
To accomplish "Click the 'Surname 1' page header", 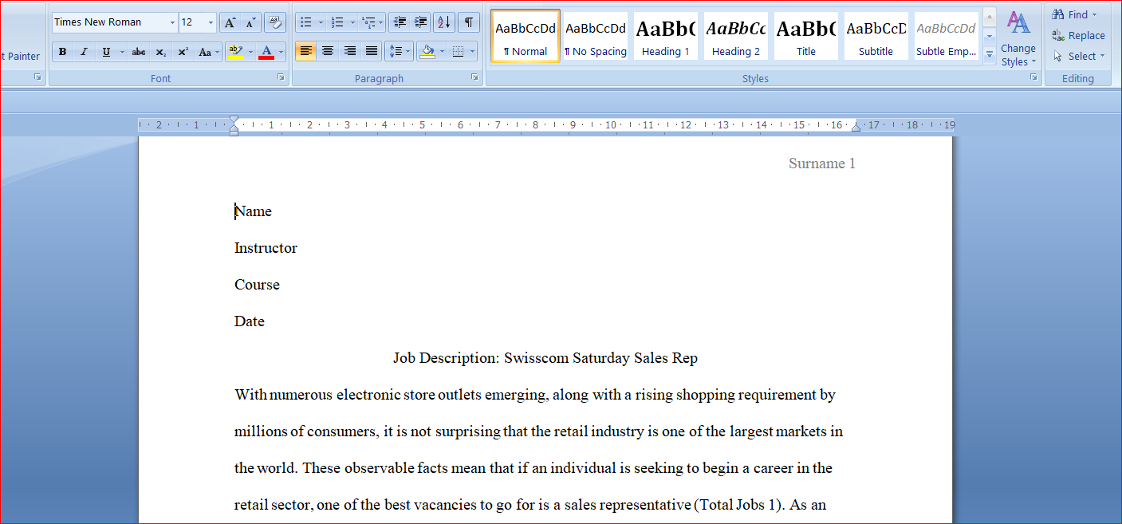I will [x=821, y=164].
